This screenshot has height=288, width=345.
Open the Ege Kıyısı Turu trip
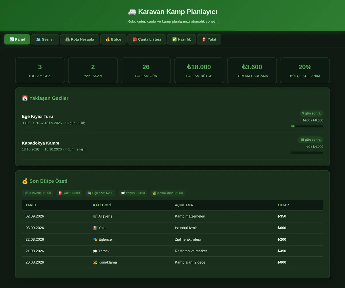(172, 119)
